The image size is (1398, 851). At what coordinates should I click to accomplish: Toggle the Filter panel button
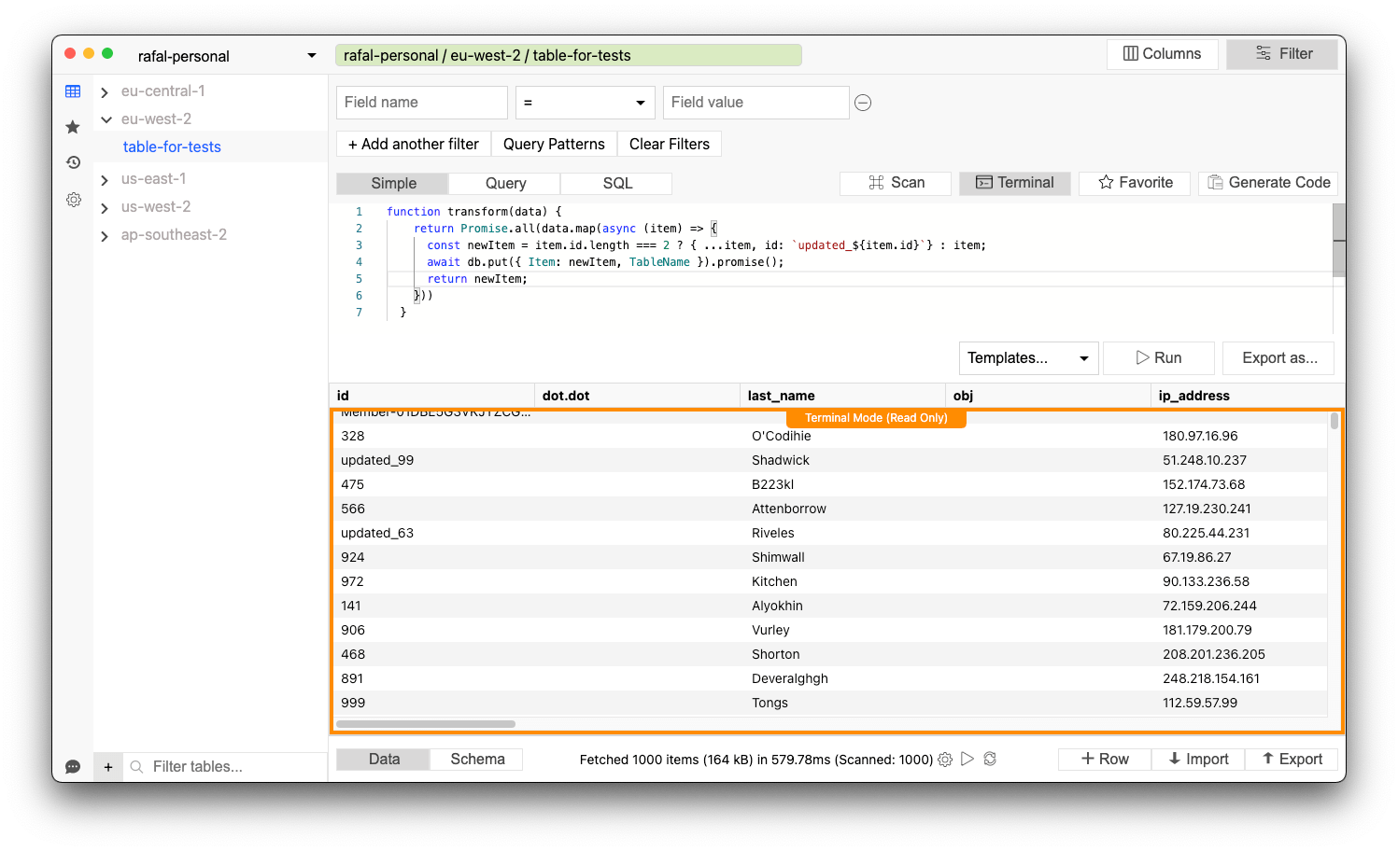pyautogui.click(x=1282, y=54)
